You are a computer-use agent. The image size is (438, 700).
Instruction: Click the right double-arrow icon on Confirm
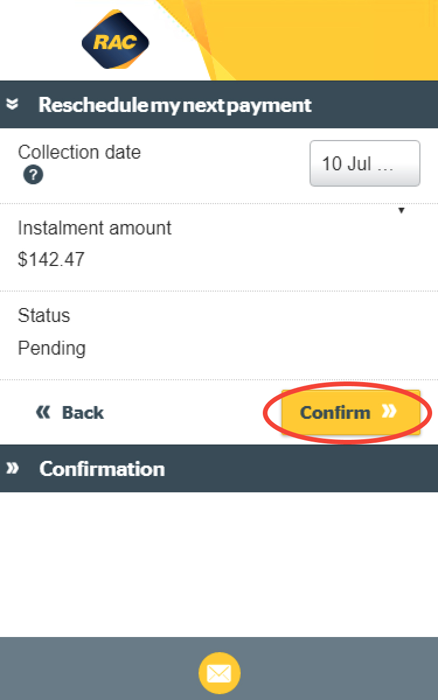pyautogui.click(x=390, y=412)
